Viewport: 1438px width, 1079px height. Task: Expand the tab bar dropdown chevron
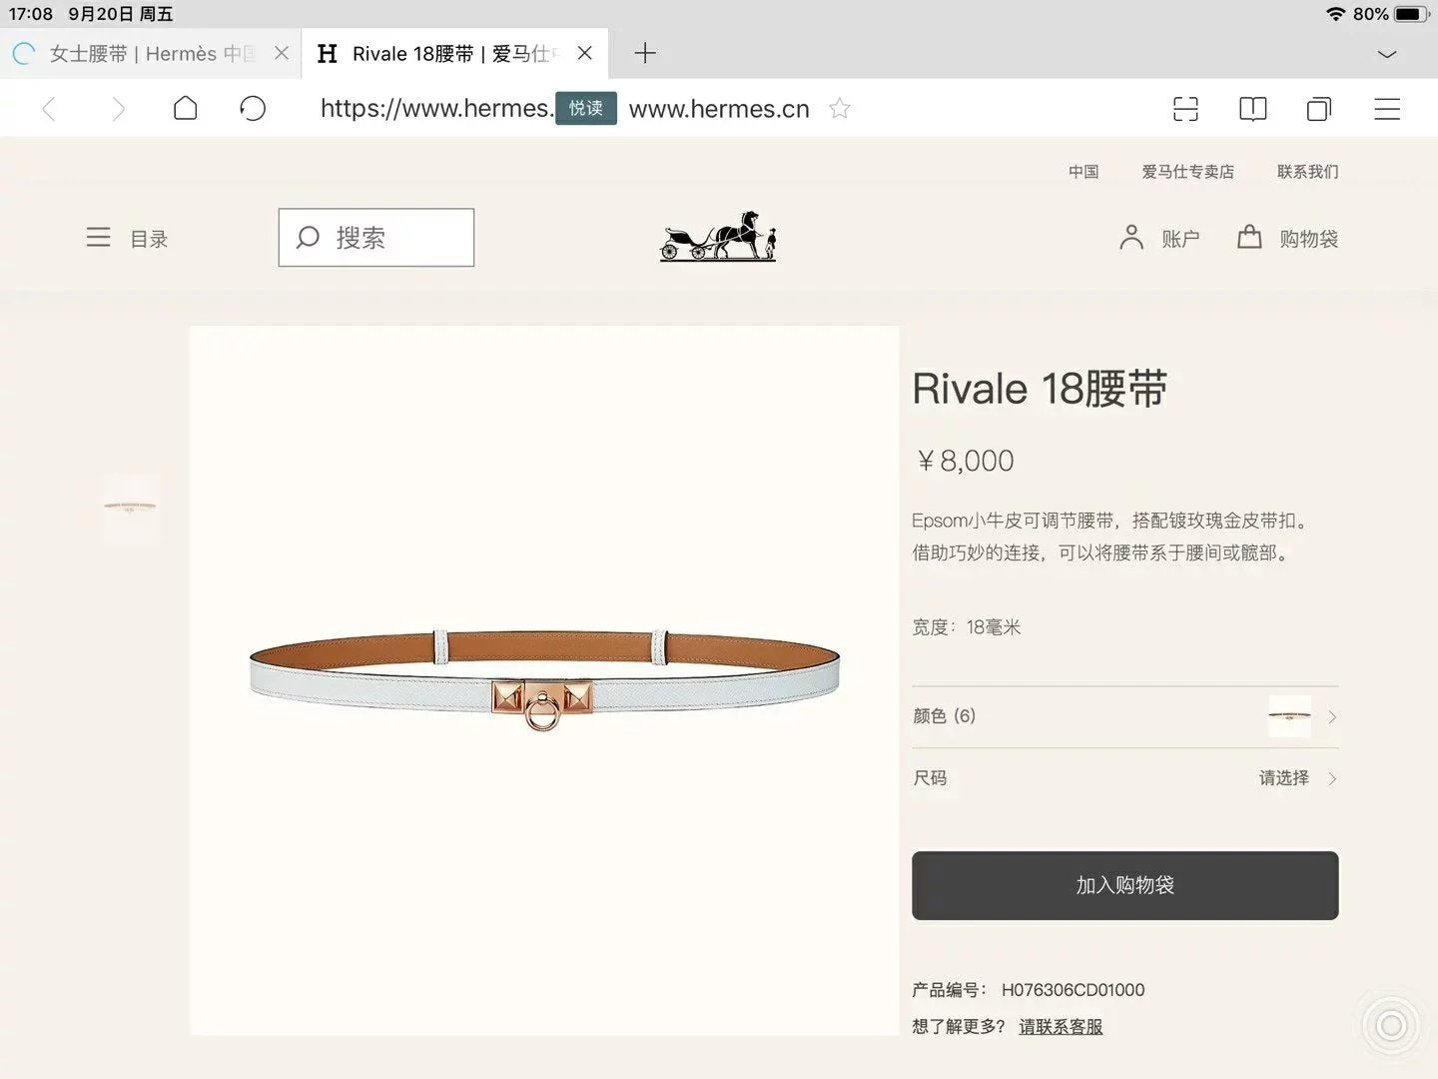pyautogui.click(x=1387, y=54)
